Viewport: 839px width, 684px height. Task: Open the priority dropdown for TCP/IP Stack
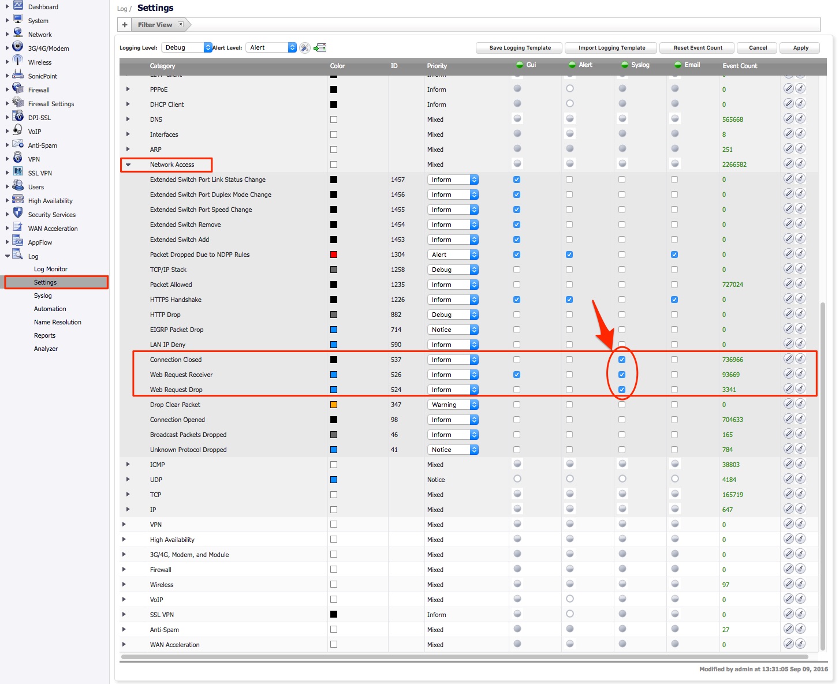coord(453,270)
